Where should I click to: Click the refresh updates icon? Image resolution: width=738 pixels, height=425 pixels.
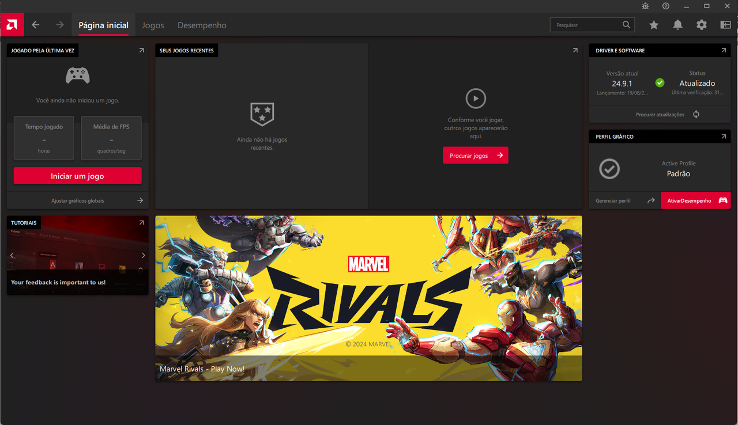point(696,114)
